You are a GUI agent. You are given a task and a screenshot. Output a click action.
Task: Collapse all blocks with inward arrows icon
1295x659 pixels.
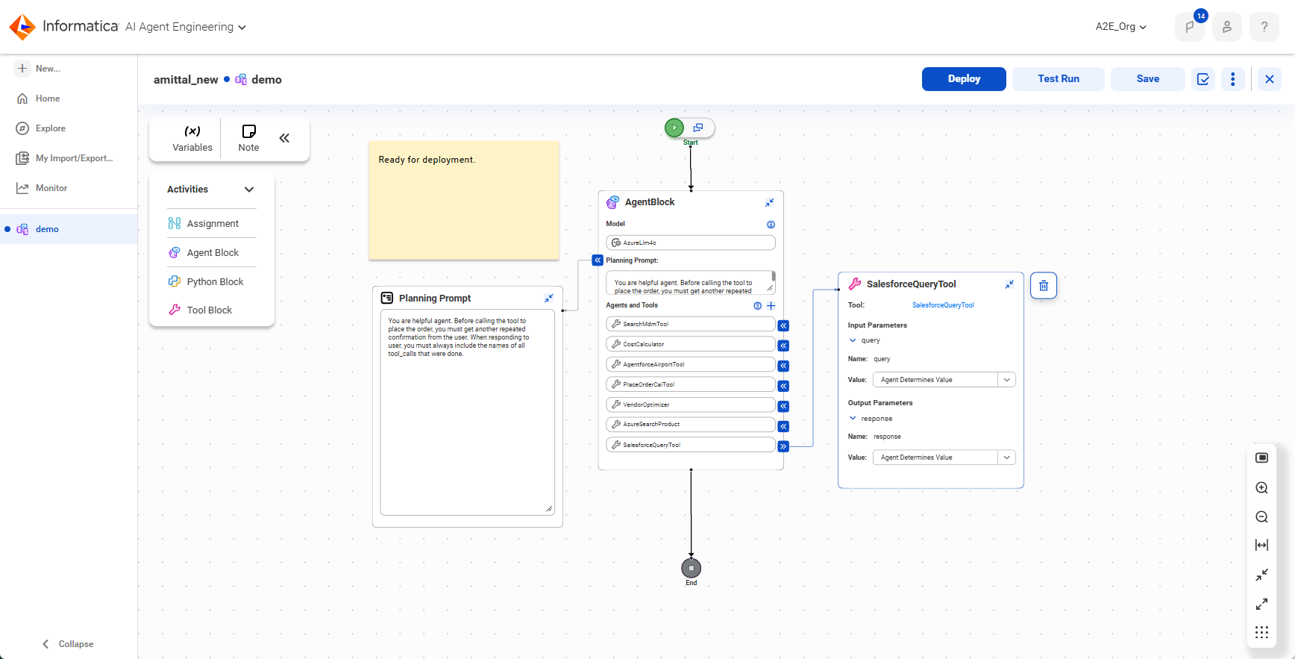1262,575
